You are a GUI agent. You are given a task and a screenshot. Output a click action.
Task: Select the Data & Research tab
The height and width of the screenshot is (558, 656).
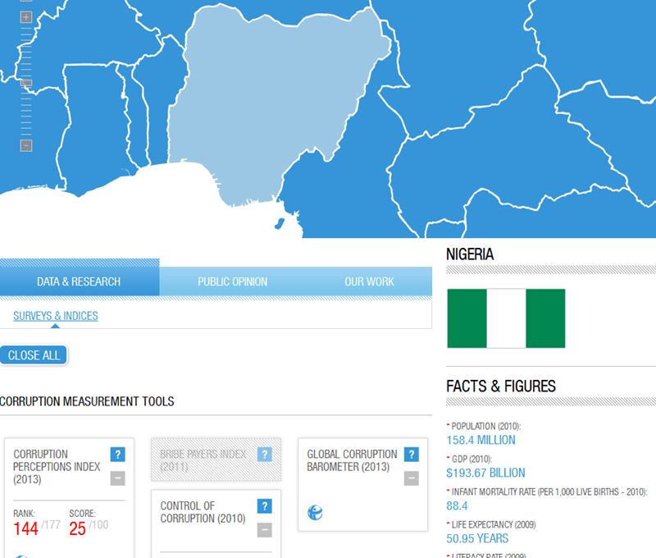click(x=79, y=281)
